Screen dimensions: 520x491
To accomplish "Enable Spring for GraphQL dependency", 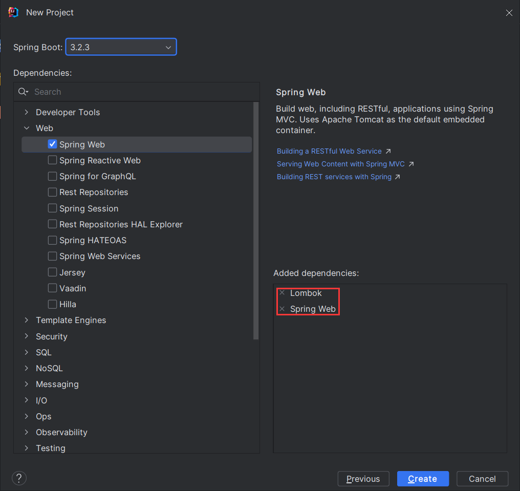I will [52, 176].
